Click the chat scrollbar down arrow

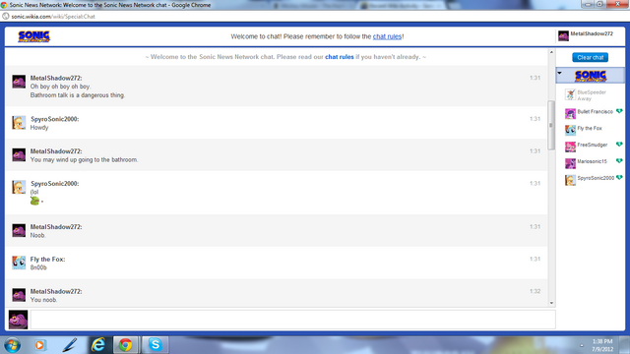click(551, 303)
